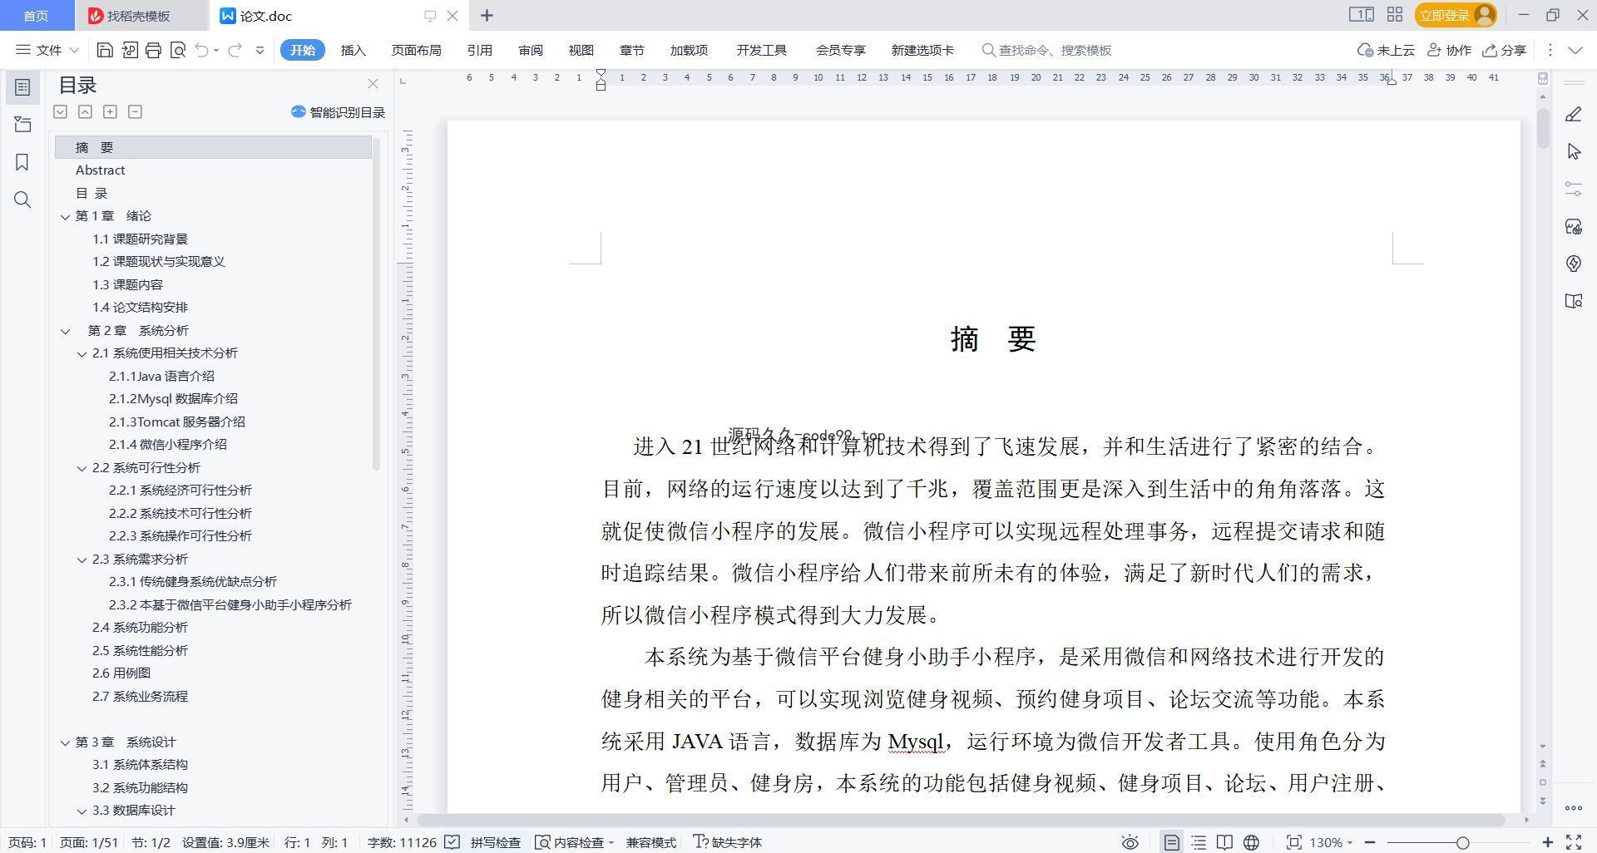Click the Save icon in the toolbar
This screenshot has height=853, width=1597.
pyautogui.click(x=105, y=50)
